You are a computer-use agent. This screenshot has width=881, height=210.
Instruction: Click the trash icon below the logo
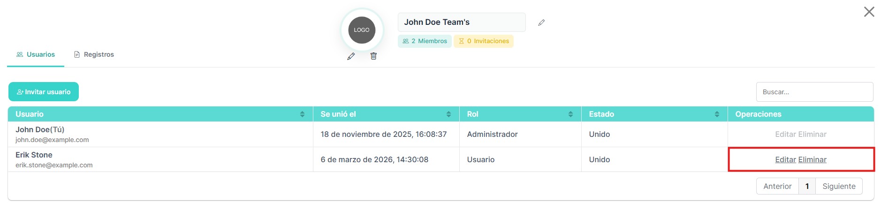pos(373,56)
